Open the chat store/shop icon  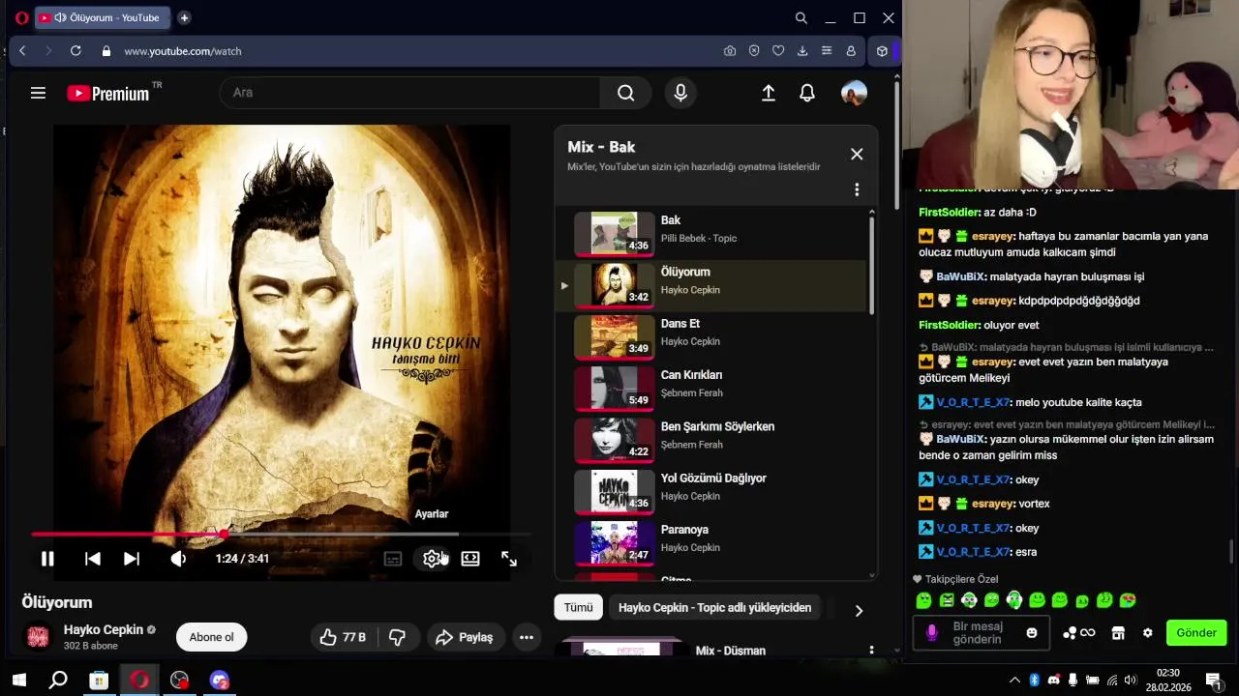coord(1118,633)
